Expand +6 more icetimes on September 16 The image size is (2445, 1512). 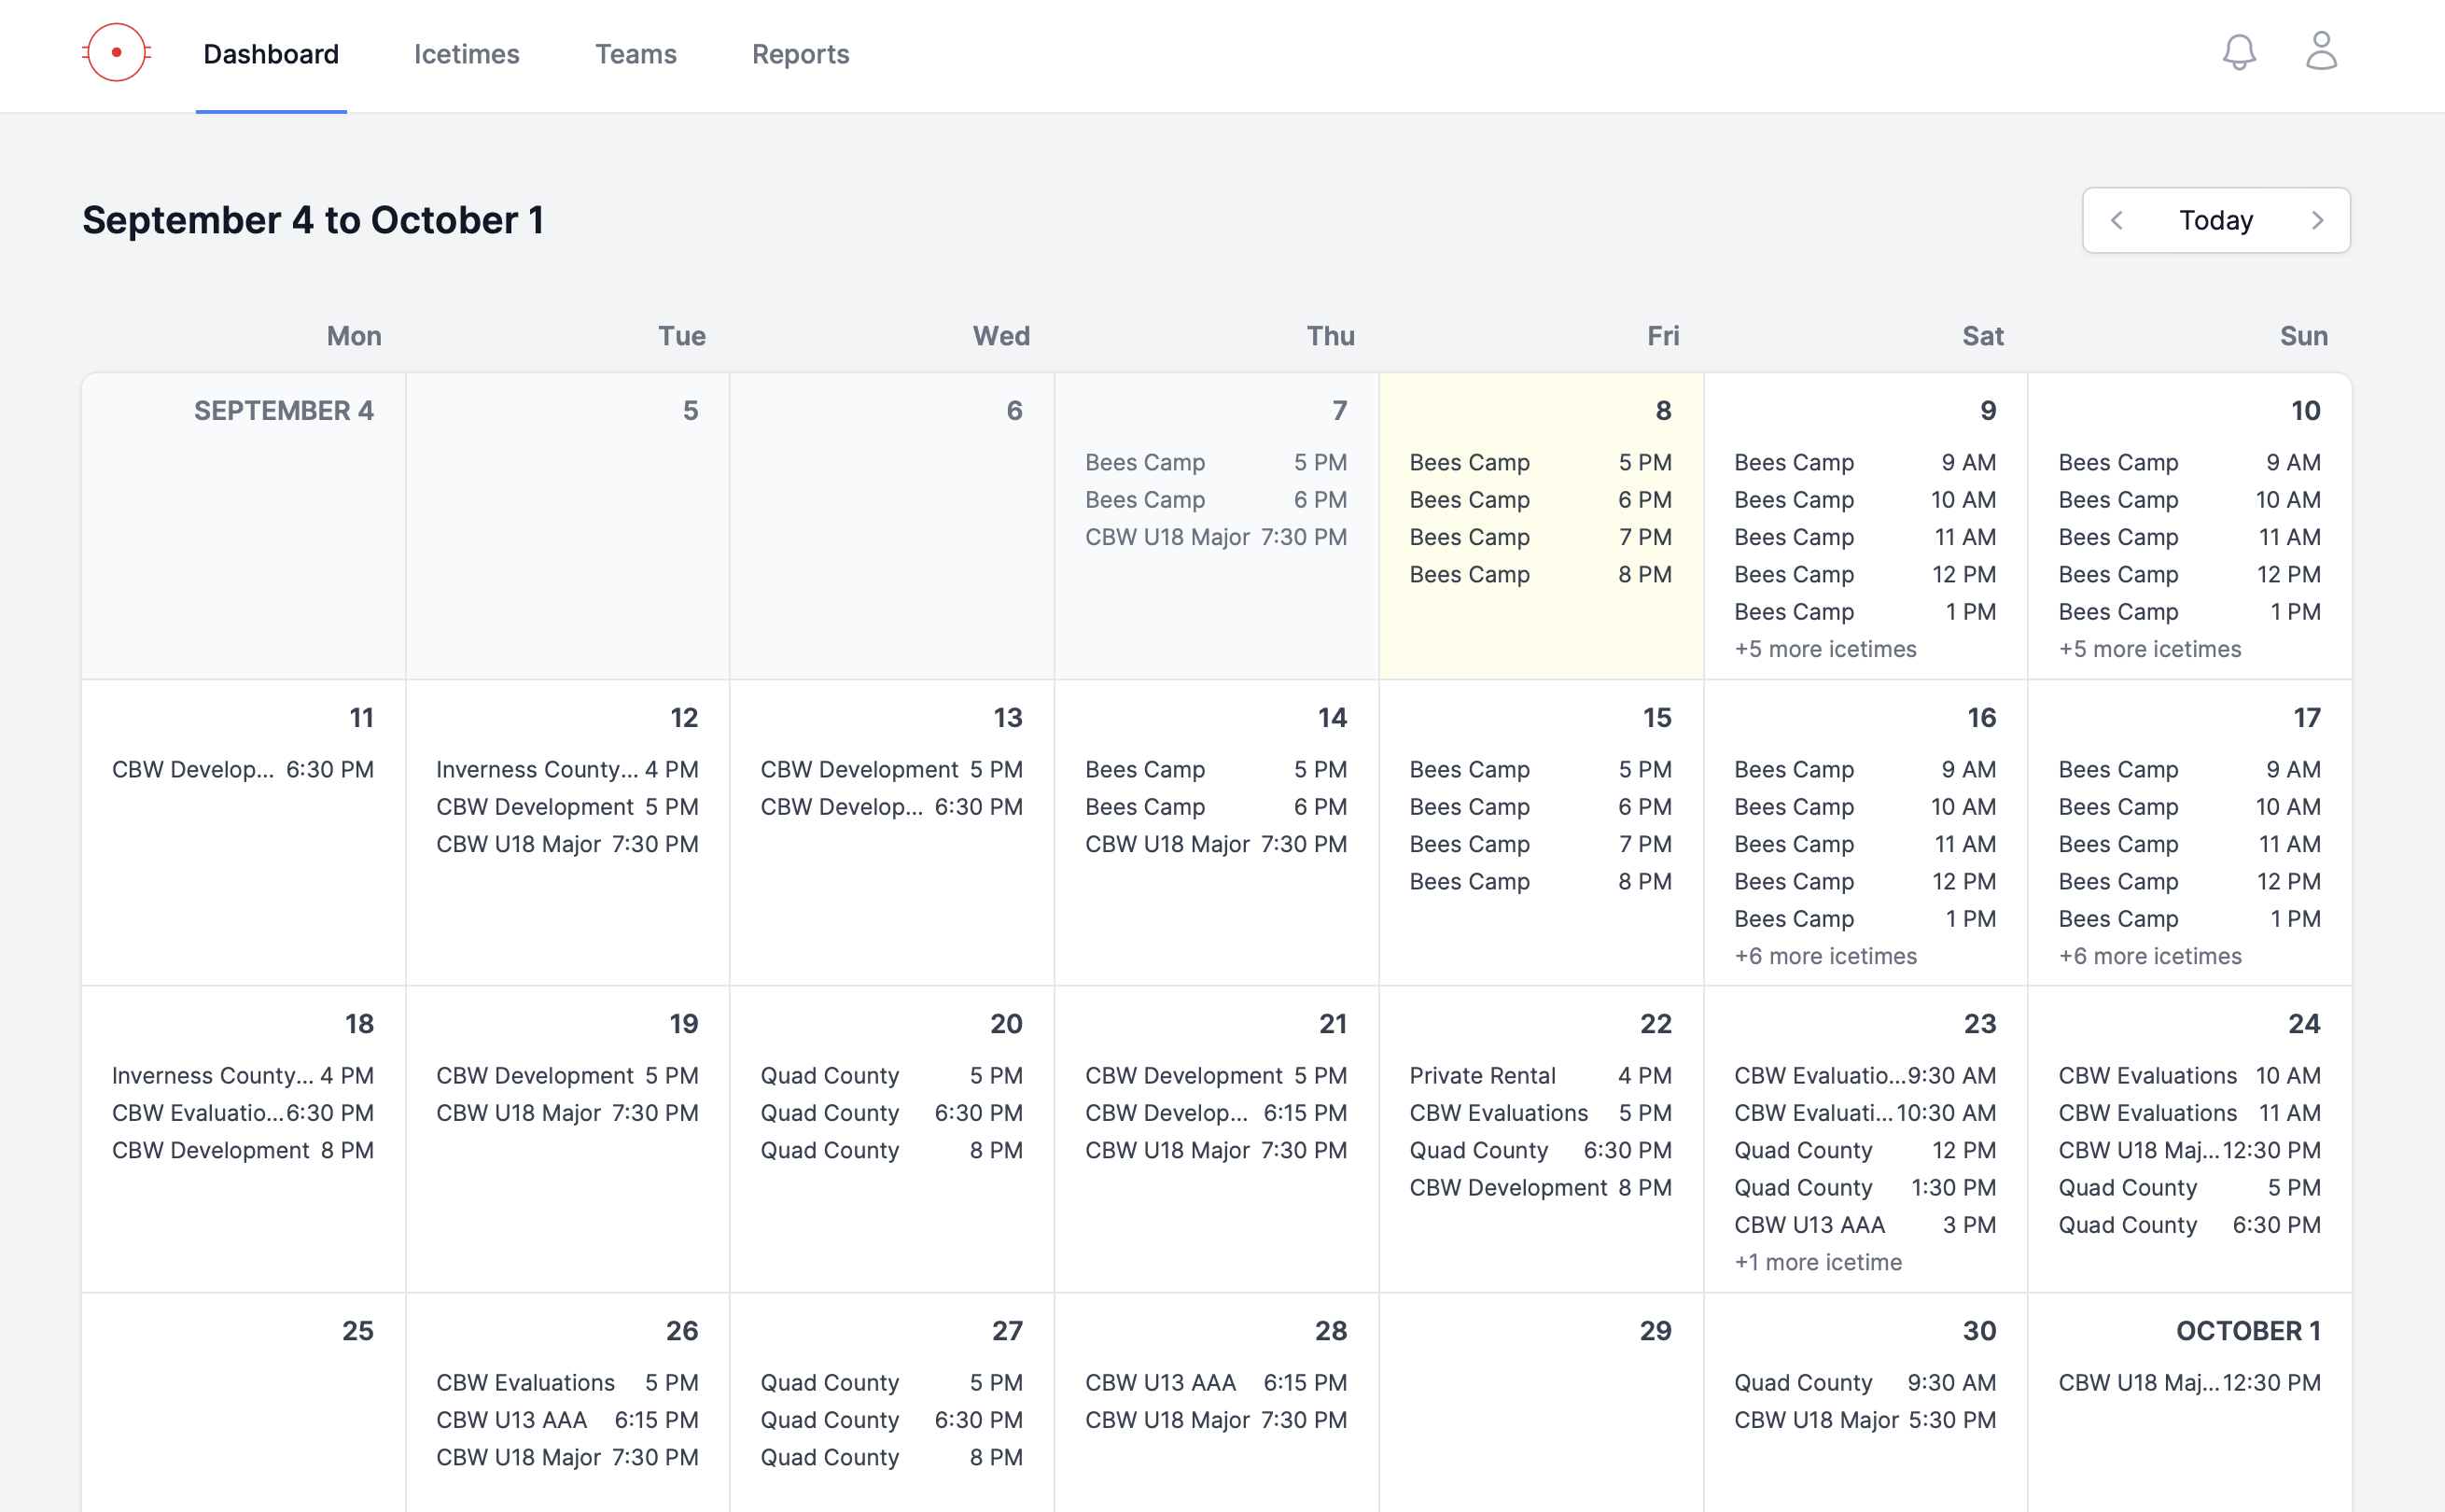[1825, 956]
